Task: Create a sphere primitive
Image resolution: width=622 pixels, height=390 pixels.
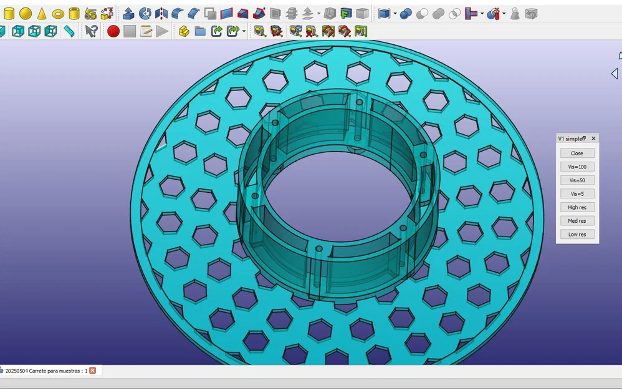Action: point(26,14)
